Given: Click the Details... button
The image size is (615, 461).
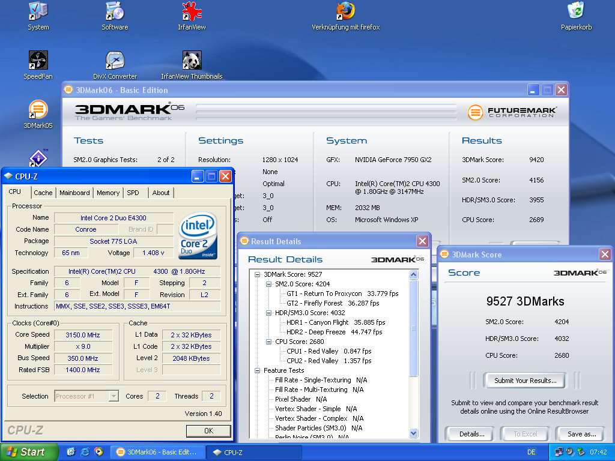Looking at the screenshot, I should (x=472, y=434).
